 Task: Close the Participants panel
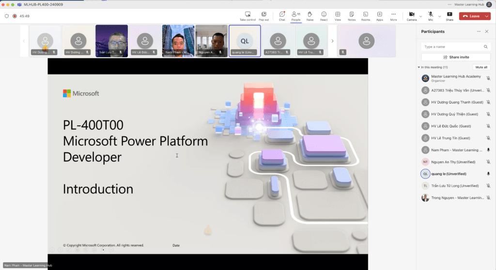click(x=487, y=31)
